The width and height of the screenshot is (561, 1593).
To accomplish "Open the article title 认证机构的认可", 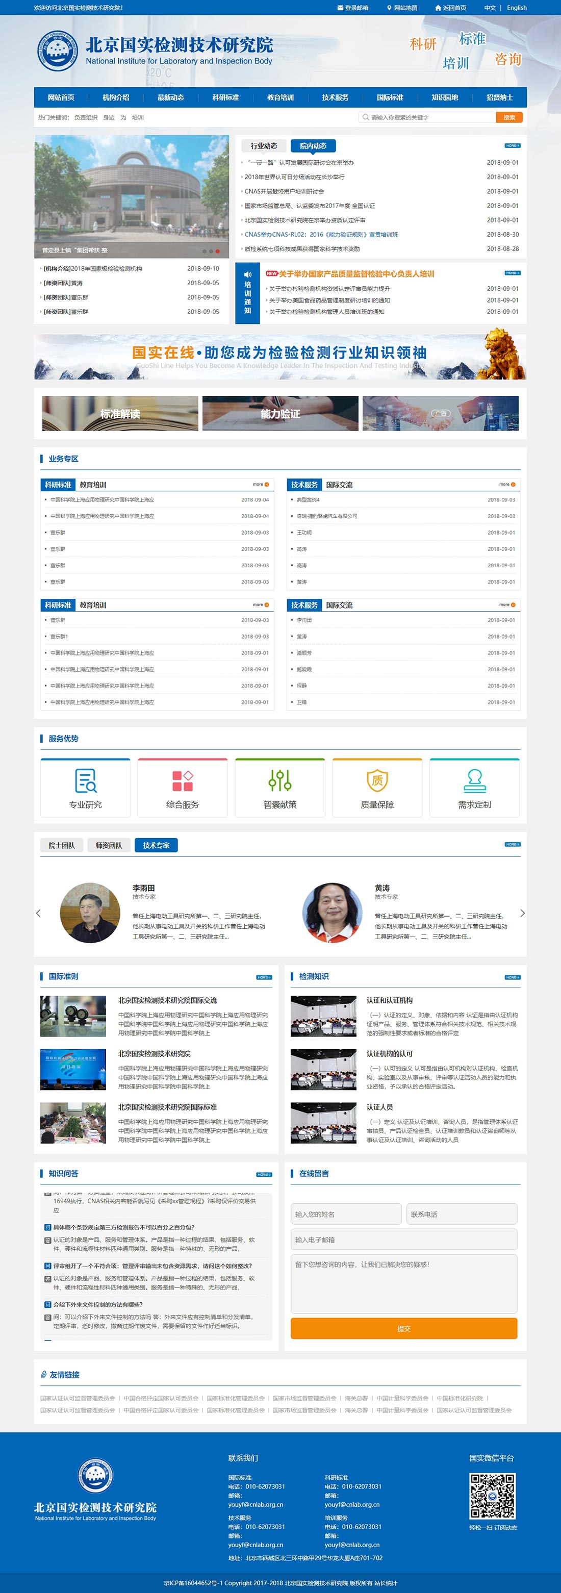I will pyautogui.click(x=390, y=1053).
